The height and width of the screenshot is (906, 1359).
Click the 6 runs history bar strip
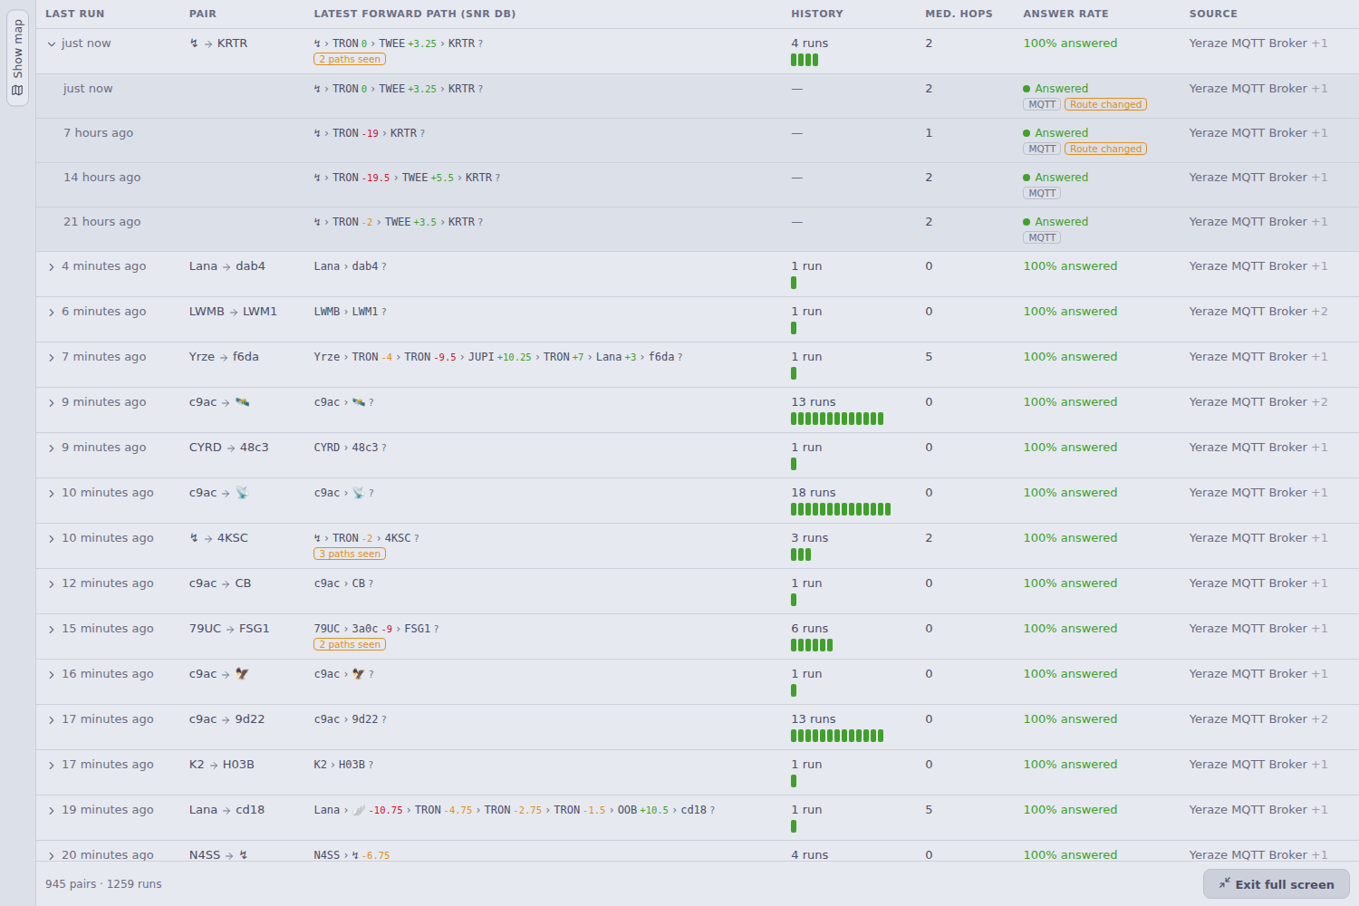pyautogui.click(x=812, y=645)
